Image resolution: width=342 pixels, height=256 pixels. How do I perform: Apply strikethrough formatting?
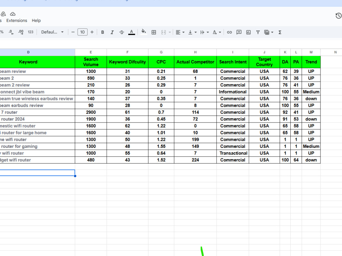tap(122, 32)
